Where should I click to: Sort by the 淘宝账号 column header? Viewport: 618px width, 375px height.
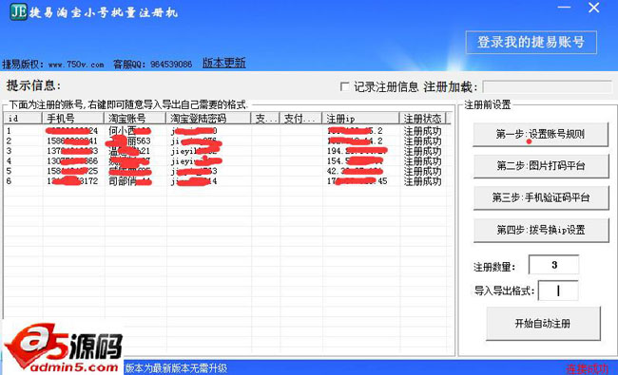[135, 119]
